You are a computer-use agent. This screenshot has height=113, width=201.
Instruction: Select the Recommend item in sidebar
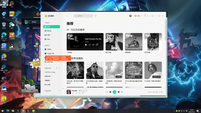pos(52,27)
